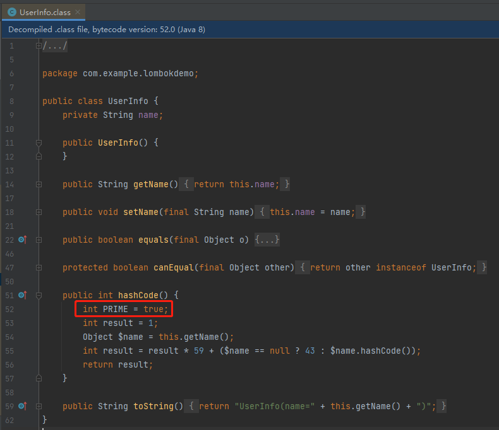This screenshot has width=499, height=430.
Task: Click the fold end marker at line 12
Action: (x=39, y=156)
